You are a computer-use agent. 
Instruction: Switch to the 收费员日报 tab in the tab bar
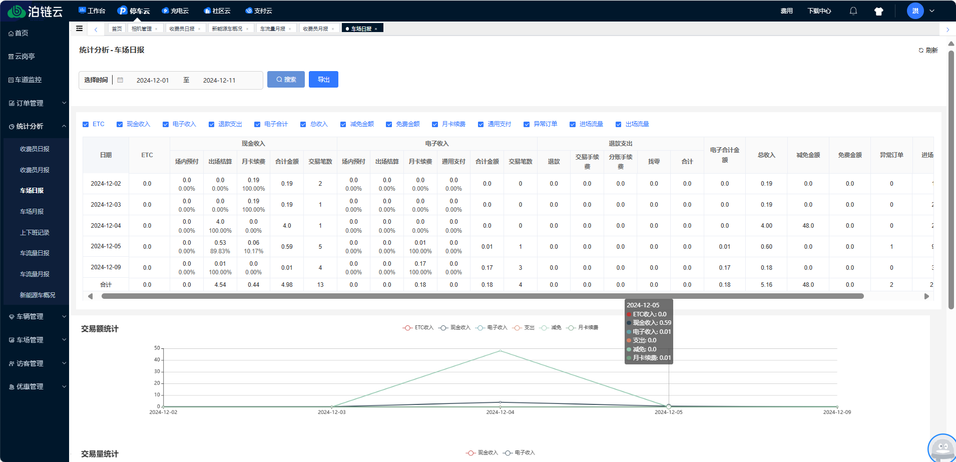click(x=182, y=29)
